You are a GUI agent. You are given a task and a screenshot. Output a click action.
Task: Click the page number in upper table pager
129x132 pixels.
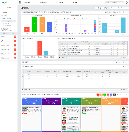click(63, 58)
